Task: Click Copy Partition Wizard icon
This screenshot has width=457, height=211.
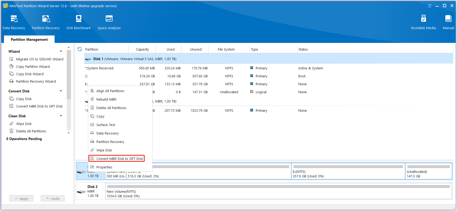Action: pyautogui.click(x=11, y=66)
